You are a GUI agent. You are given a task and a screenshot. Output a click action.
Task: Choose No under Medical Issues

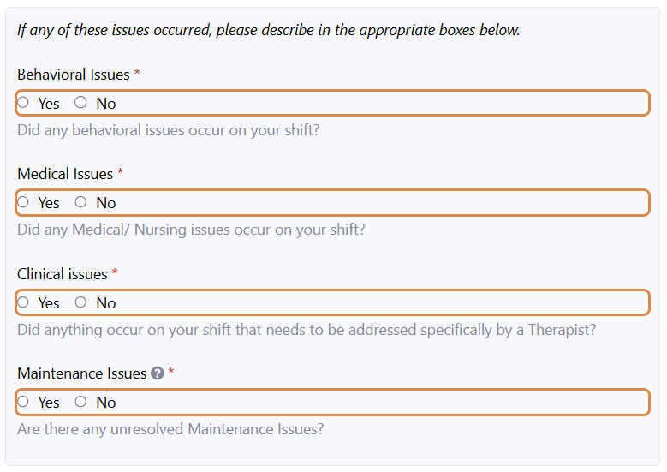click(x=81, y=203)
